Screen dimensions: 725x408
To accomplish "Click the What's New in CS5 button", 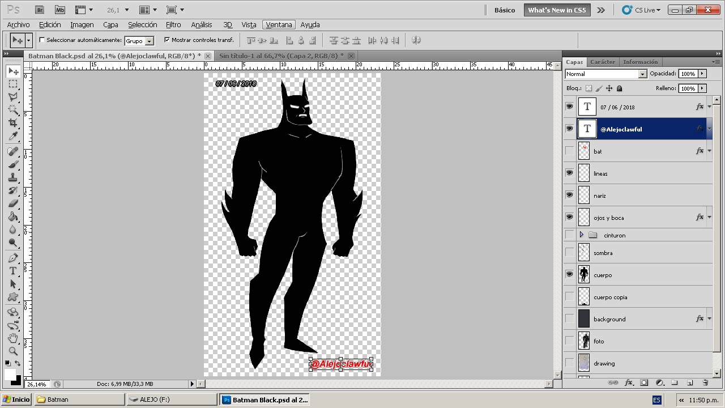I will 557,10.
